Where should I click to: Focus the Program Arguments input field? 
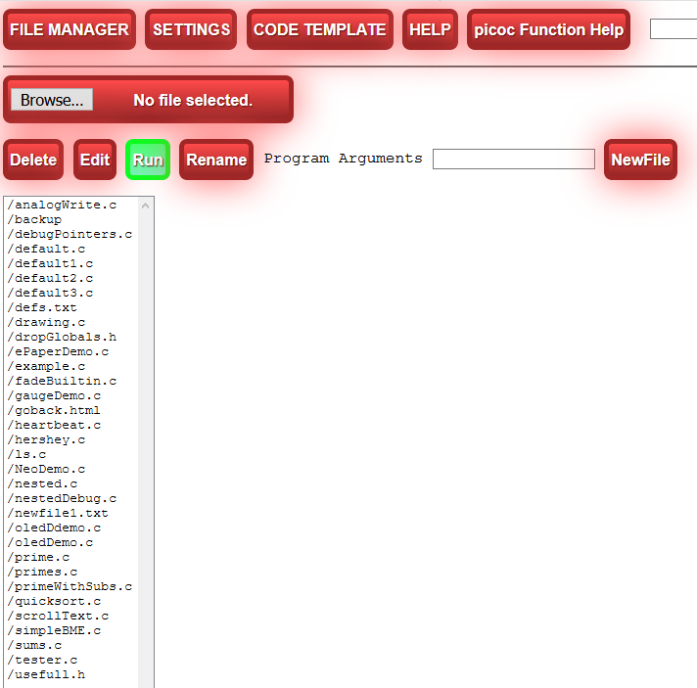pyautogui.click(x=514, y=159)
